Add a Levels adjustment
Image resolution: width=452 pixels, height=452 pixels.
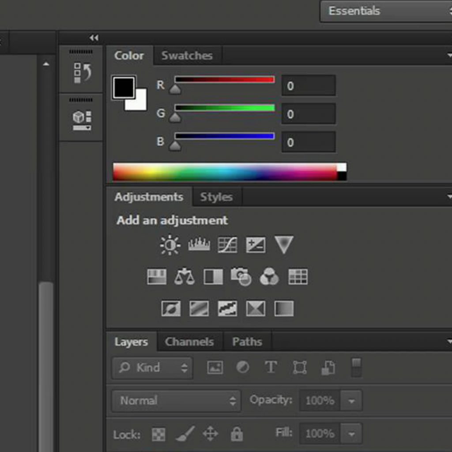tap(199, 245)
